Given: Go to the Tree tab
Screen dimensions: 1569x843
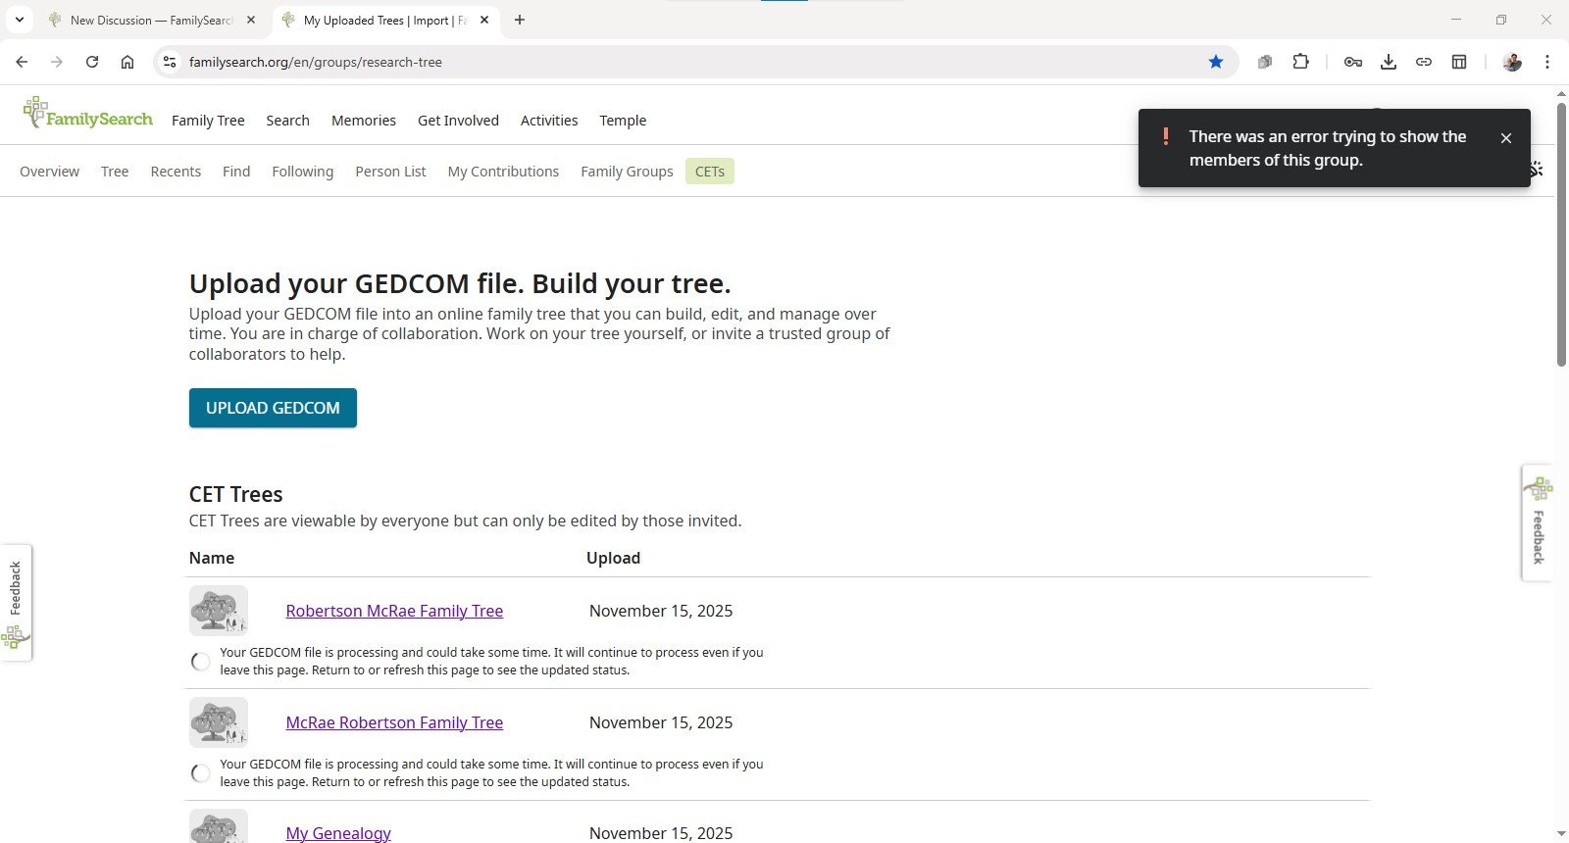Looking at the screenshot, I should pos(115,172).
